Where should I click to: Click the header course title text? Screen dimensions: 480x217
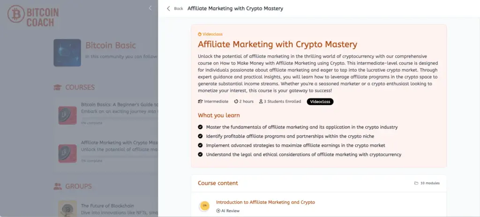[235, 8]
